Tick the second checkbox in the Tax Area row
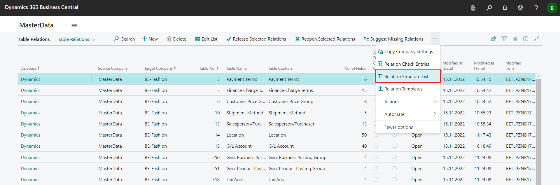The image size is (560, 185). click(394, 179)
